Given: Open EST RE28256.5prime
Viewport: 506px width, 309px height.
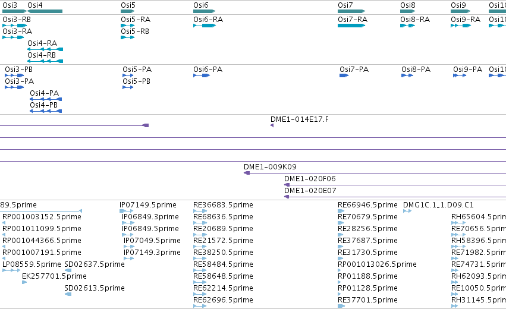Looking at the screenshot, I should (x=341, y=235).
